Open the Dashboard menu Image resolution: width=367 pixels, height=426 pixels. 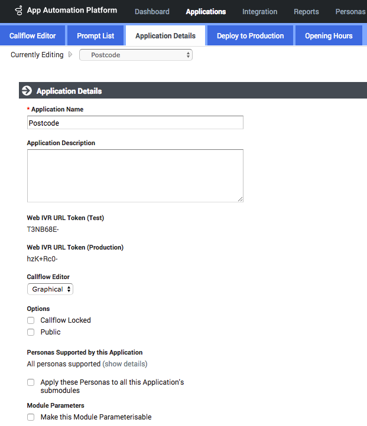(x=152, y=12)
